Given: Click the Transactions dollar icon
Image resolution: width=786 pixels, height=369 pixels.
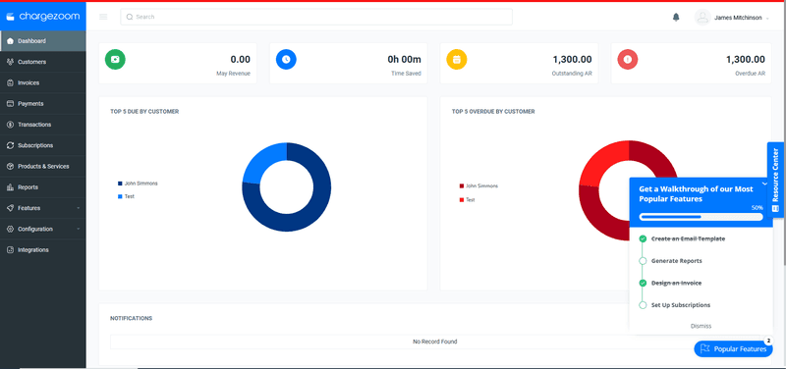Looking at the screenshot, I should (10, 125).
